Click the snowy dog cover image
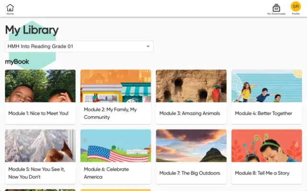This screenshot has width=307, height=191. click(x=40, y=146)
